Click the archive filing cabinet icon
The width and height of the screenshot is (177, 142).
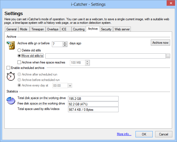click(11, 45)
